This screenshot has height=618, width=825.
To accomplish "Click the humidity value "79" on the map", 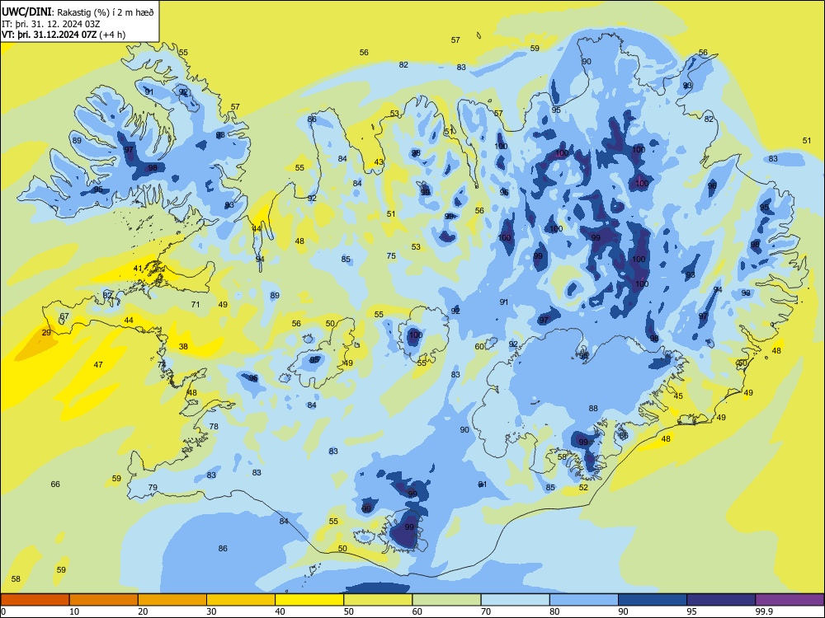I will pos(153,487).
